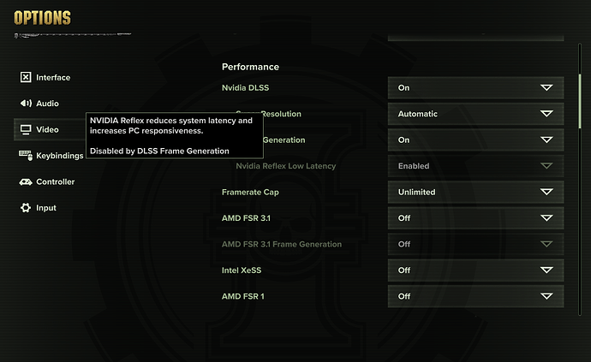Switch to the Audio settings tab
591x362 pixels.
point(47,104)
